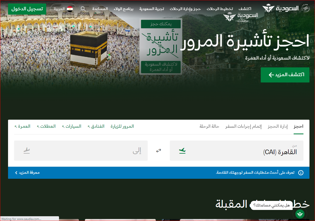Select the إتمام إجراءات السفر tab

coord(243,126)
